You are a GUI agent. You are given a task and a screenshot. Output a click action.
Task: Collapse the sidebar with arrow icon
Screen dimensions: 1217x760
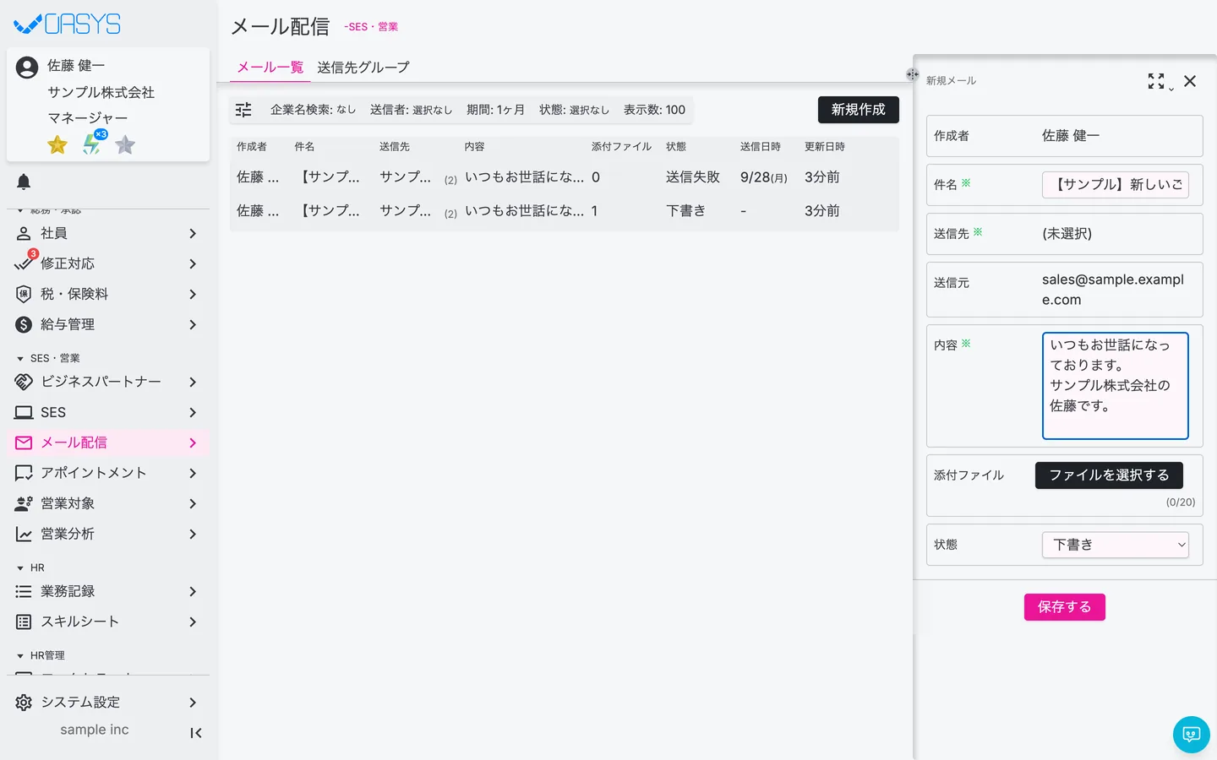196,733
